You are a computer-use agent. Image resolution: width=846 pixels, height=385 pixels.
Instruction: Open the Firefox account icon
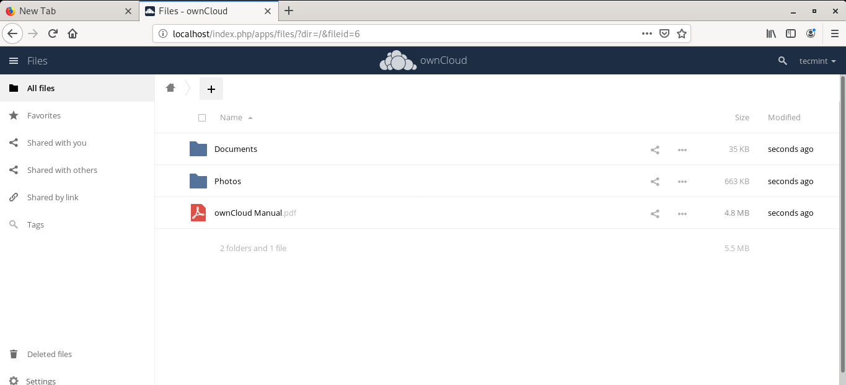coord(811,33)
